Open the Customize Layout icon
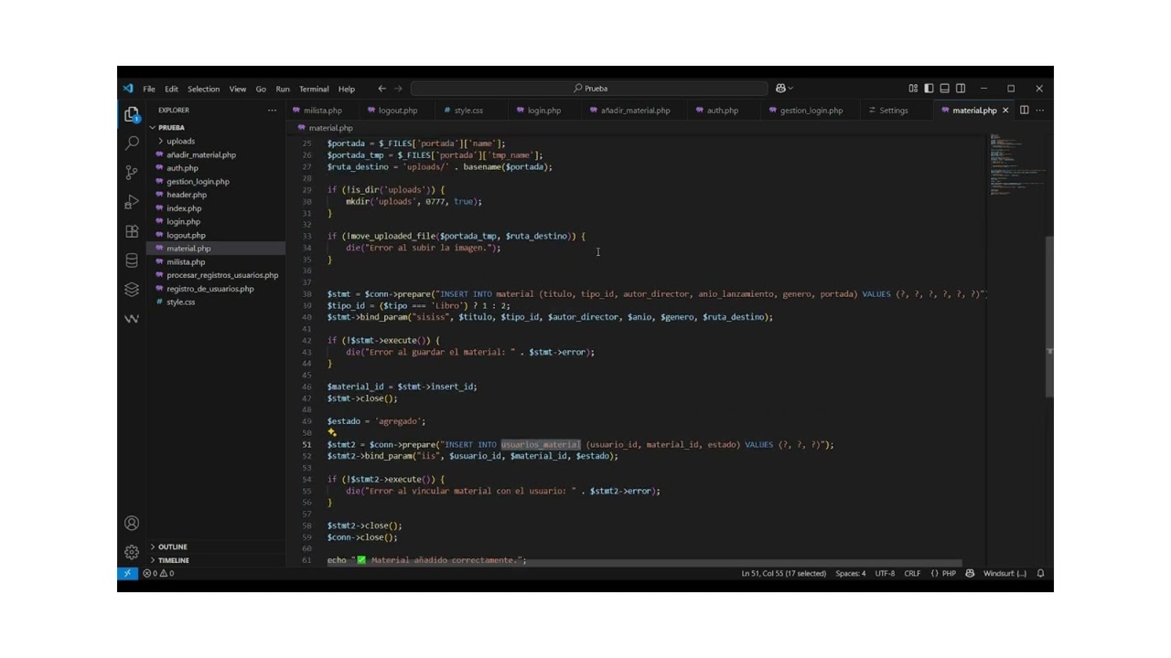1171x658 pixels. pos(913,89)
